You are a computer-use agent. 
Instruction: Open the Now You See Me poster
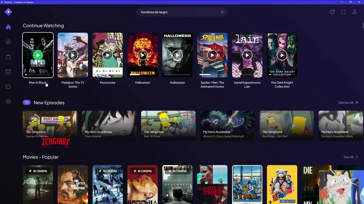coord(107,184)
